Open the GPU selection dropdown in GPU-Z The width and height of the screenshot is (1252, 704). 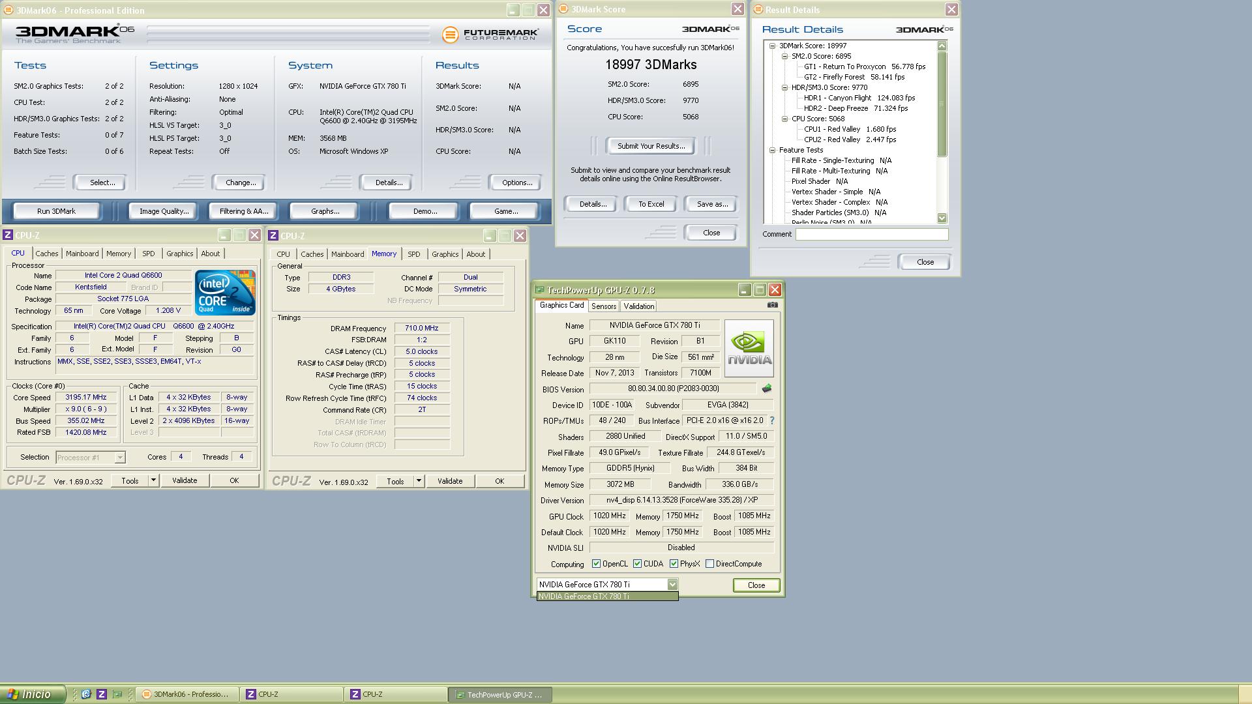click(672, 585)
